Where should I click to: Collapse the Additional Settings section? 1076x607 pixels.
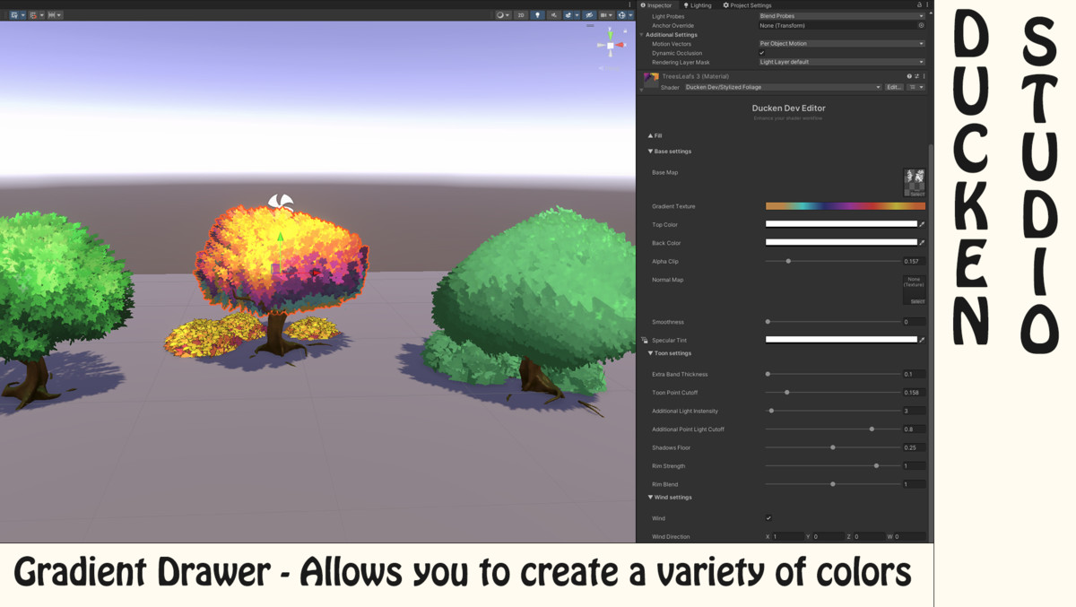click(642, 35)
